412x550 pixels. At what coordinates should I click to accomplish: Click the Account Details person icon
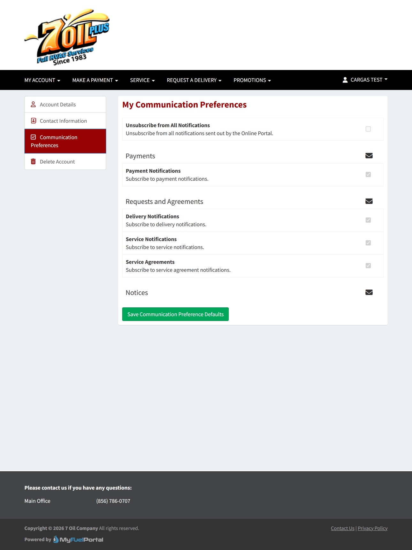[33, 104]
